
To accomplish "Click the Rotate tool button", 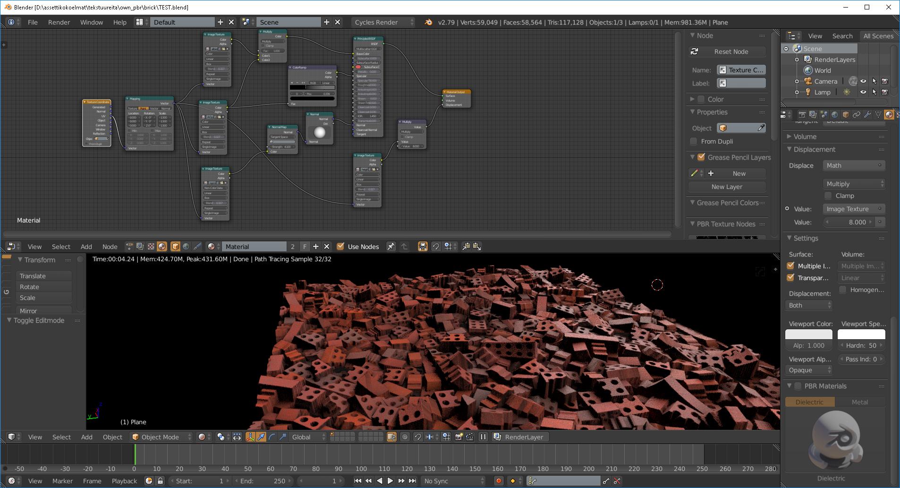I will (44, 287).
